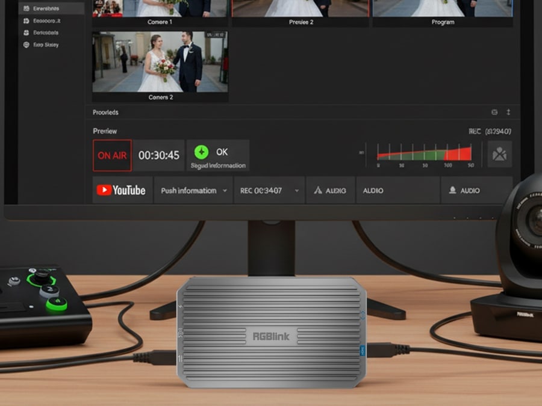The height and width of the screenshot is (406, 542).
Task: Click the up-down arrow icon in Proovleds header
Action: 508,112
